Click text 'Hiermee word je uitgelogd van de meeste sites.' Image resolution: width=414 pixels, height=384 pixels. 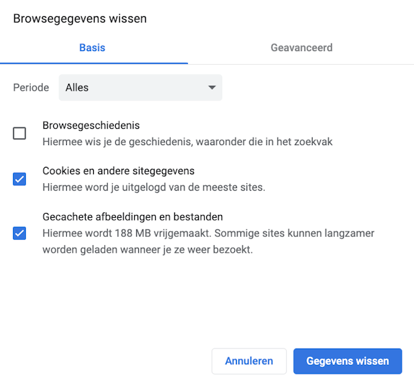pyautogui.click(x=154, y=187)
